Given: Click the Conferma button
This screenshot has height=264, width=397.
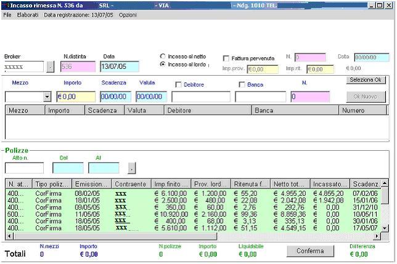Looking at the screenshot, I should (310, 251).
